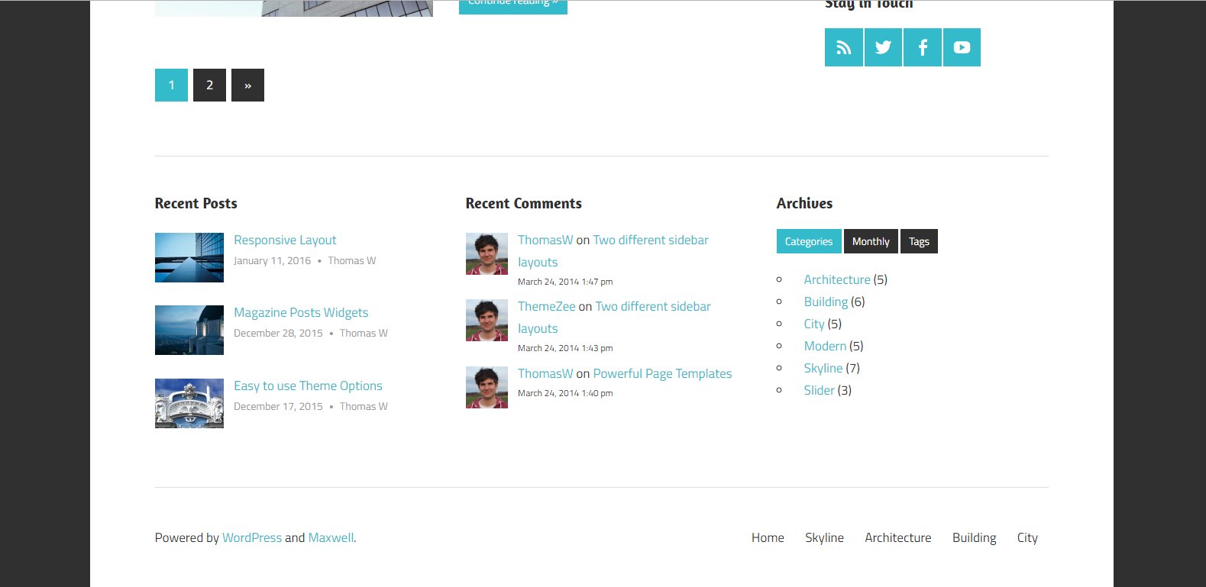This screenshot has height=587, width=1206.
Task: Click the Skyline footer menu item
Action: (x=824, y=538)
